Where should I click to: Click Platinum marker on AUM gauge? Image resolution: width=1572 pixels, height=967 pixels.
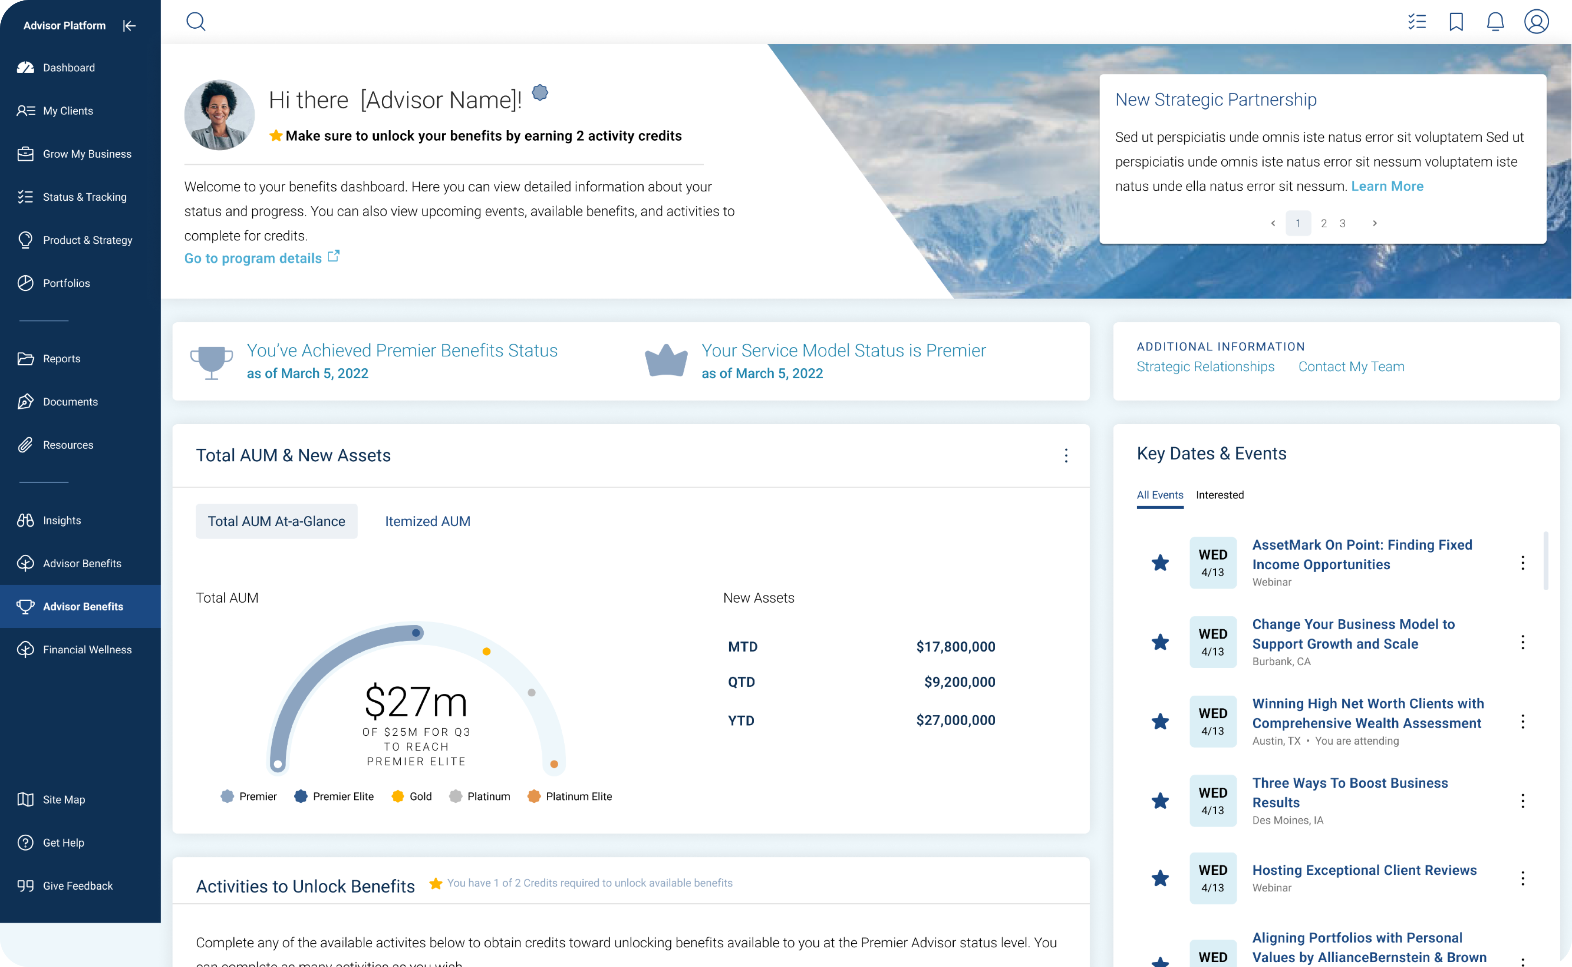[531, 692]
